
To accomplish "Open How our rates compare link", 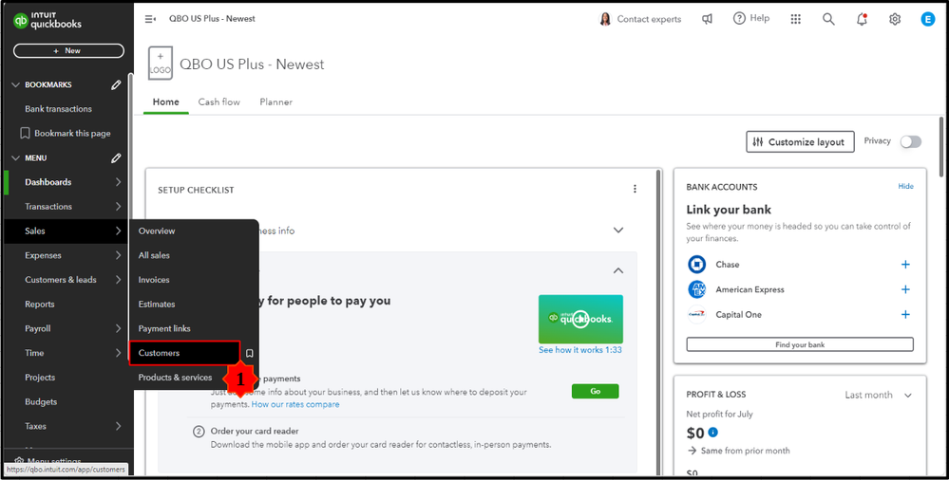I will 295,404.
